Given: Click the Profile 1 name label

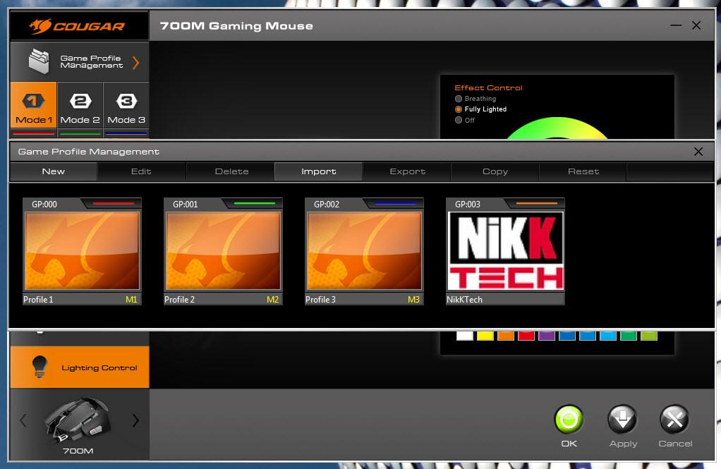Looking at the screenshot, I should [38, 299].
